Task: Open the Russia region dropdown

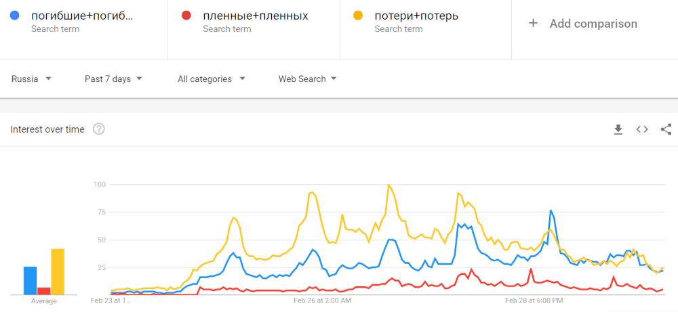Action: pyautogui.click(x=32, y=79)
